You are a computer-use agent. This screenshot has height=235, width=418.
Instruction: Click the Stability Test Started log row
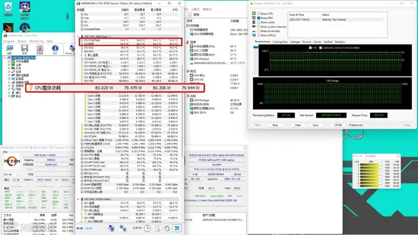[x=335, y=20]
